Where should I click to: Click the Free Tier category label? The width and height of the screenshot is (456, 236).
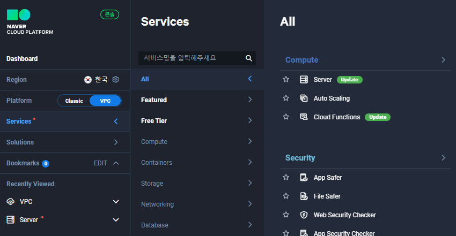[x=154, y=121]
